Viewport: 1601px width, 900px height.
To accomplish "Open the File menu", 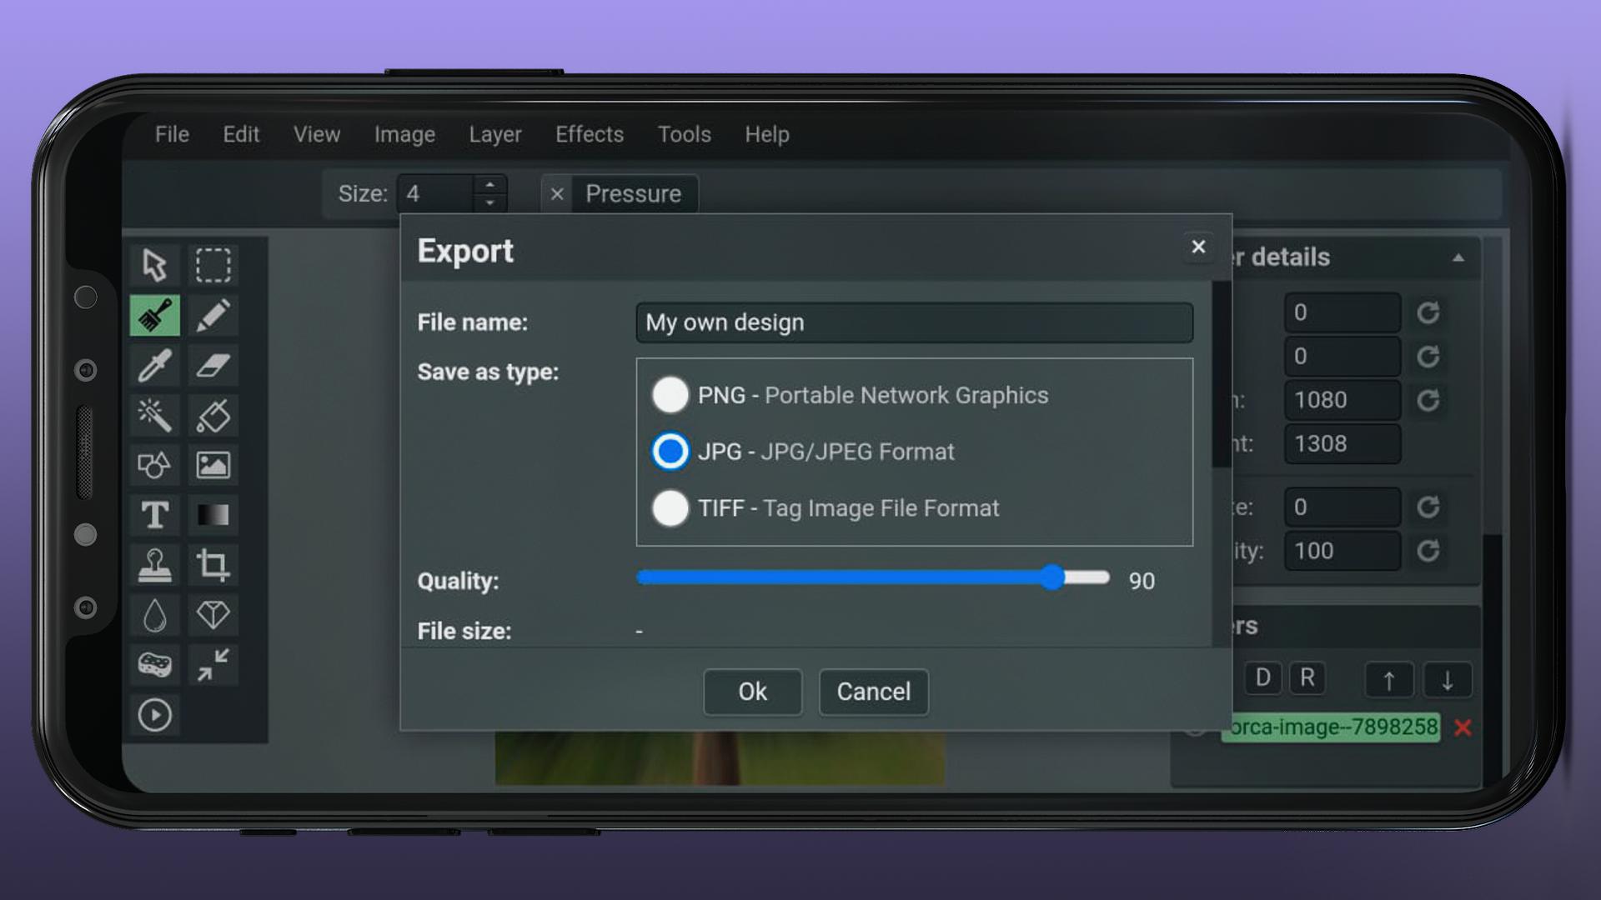I will [x=172, y=134].
